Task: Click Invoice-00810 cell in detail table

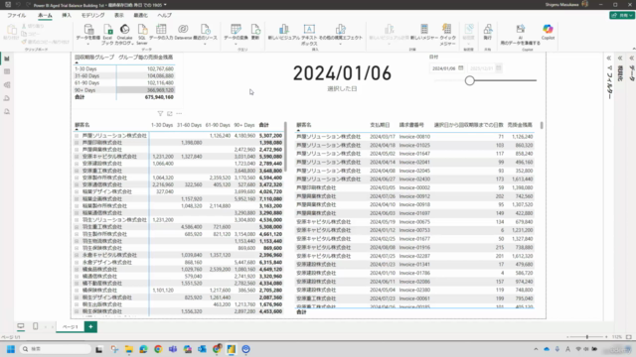Action: click(414, 137)
